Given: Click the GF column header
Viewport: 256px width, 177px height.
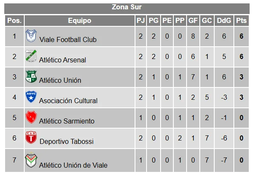Looking at the screenshot, I should 193,20.
